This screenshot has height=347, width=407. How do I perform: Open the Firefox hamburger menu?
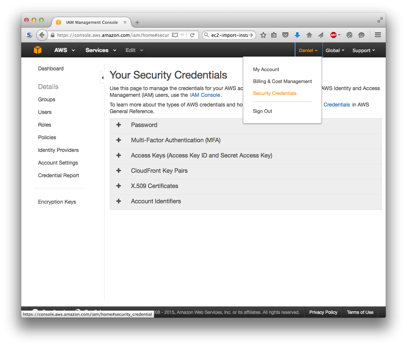pos(378,35)
